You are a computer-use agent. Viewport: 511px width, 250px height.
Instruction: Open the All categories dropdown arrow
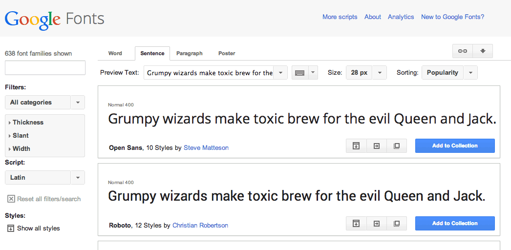[x=78, y=102]
